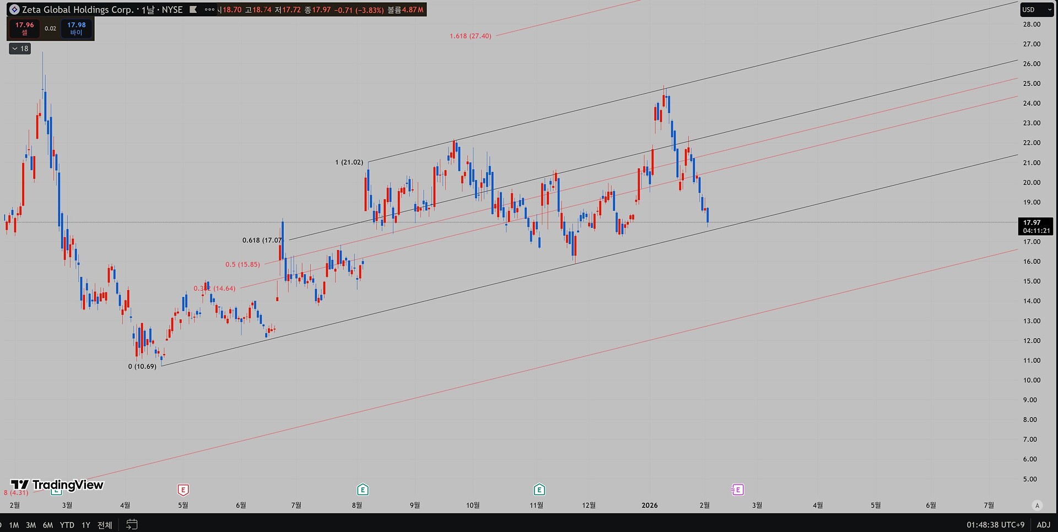This screenshot has height=532, width=1058.
Task: Click the 0.618 (17.07) Fibonacci label
Action: [262, 240]
